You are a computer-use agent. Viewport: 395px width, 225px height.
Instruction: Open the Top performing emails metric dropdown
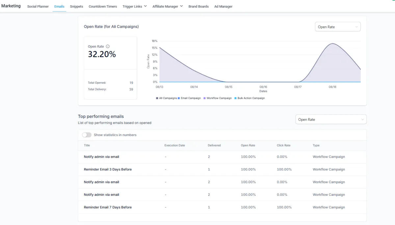(331, 120)
